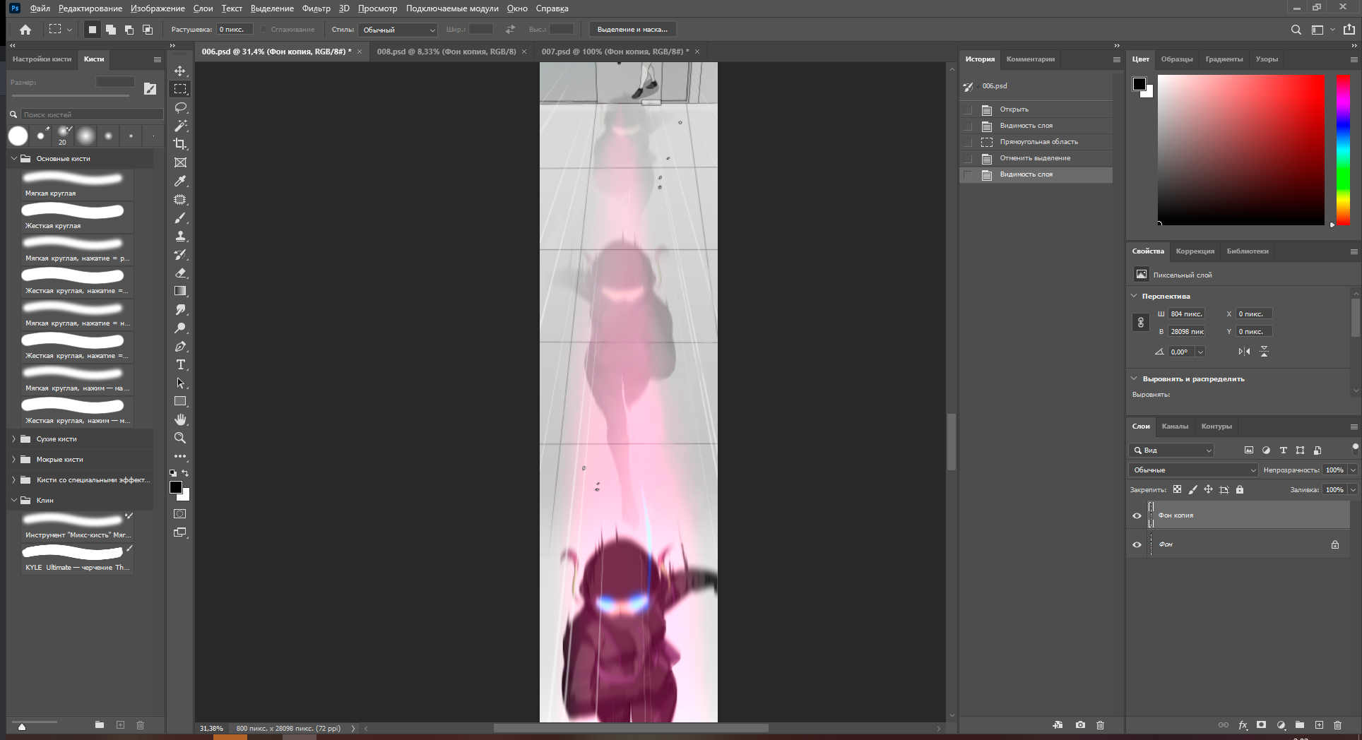
Task: Select the Eraser tool
Action: coord(180,273)
